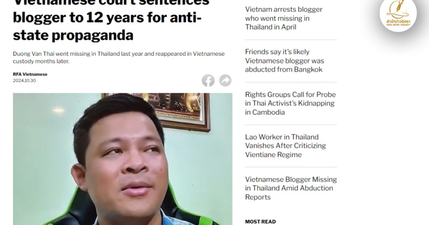Open 'Rights Groups Call for Probe' article
Image resolution: width=429 pixels, height=225 pixels.
click(x=290, y=103)
